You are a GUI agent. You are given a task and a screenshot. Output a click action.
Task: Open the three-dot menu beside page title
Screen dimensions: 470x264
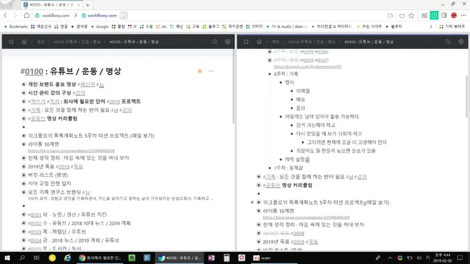point(211,71)
